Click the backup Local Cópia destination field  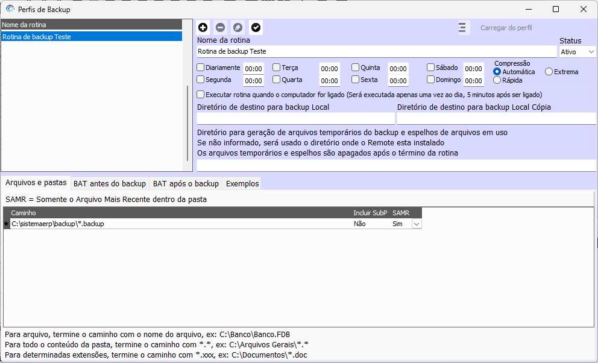click(497, 119)
